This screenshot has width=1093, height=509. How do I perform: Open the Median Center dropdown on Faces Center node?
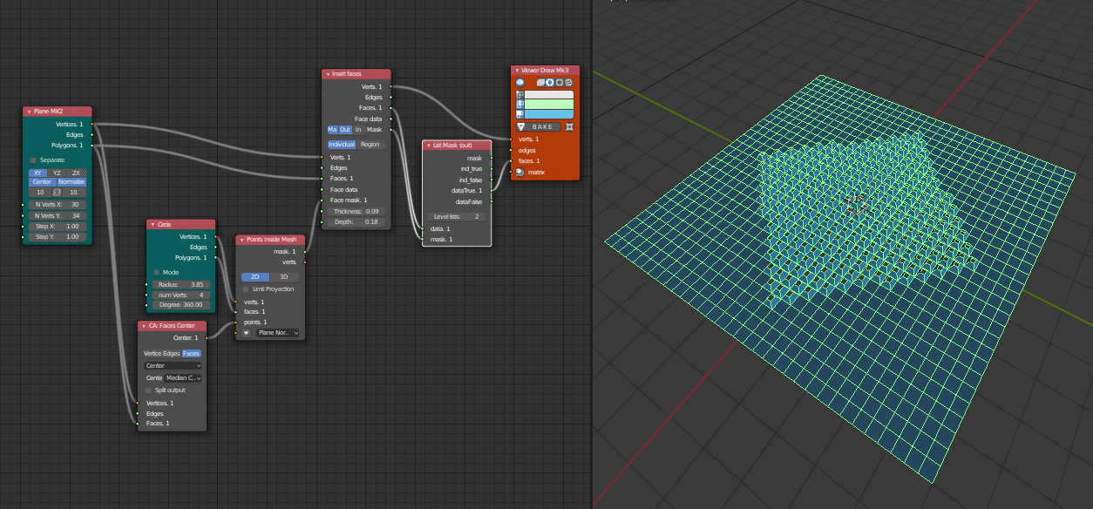point(182,377)
